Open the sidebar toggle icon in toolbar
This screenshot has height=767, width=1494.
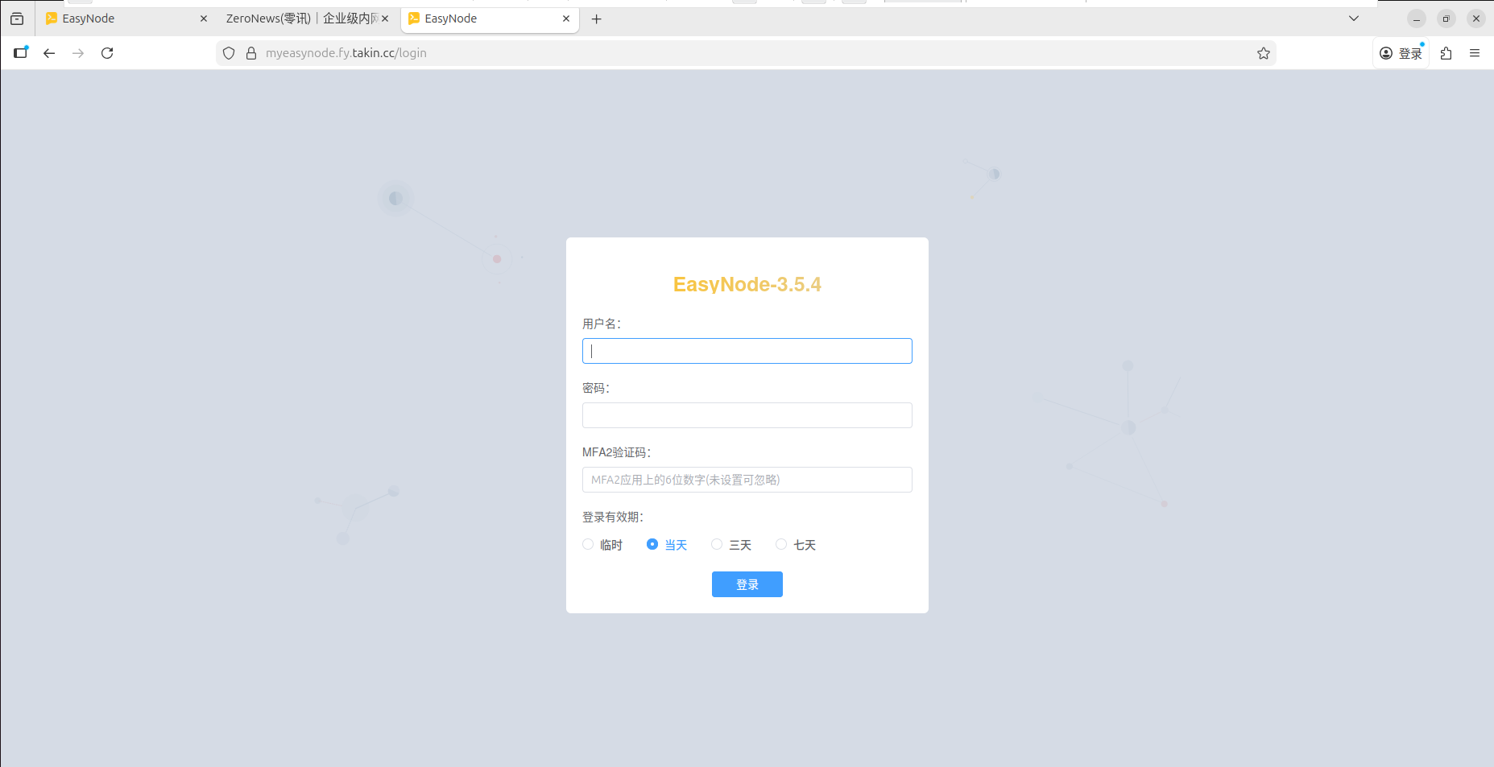[21, 53]
